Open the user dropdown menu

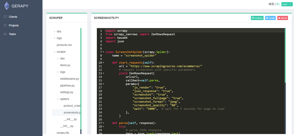click(x=287, y=4)
